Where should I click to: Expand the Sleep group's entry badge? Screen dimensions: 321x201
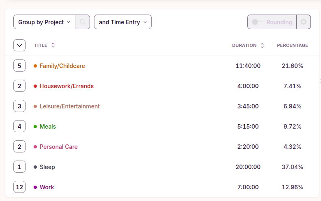tap(19, 167)
